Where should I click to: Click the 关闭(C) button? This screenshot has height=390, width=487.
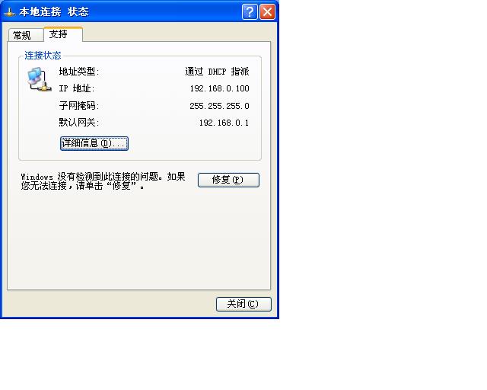click(x=243, y=304)
